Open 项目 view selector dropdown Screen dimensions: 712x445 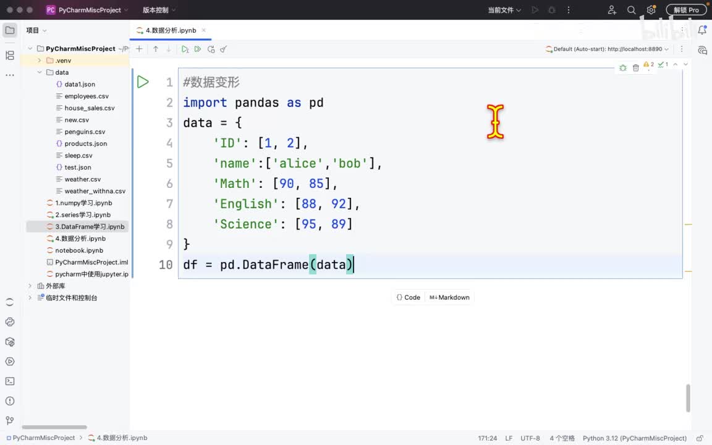[36, 30]
